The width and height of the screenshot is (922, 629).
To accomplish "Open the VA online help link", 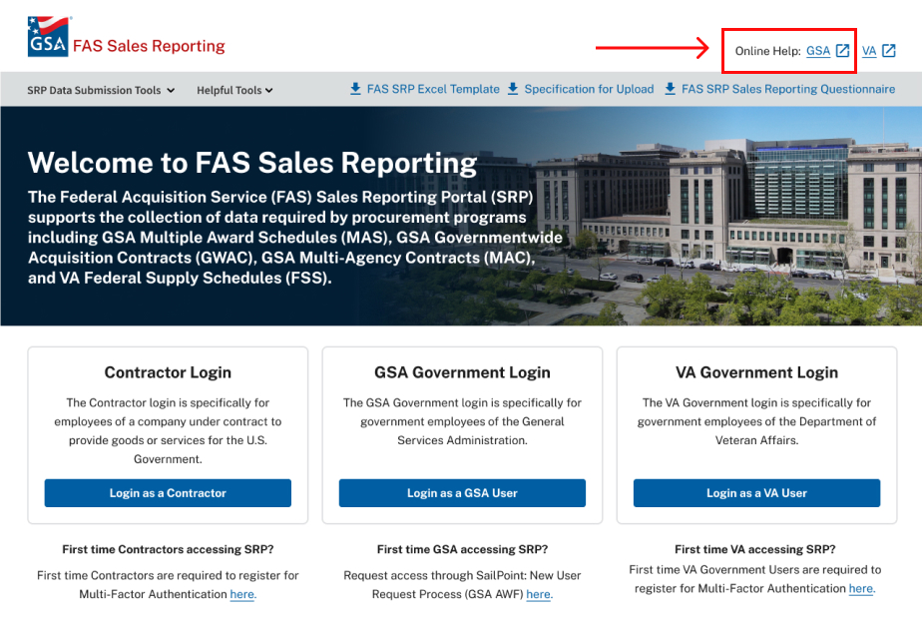I will click(x=869, y=51).
